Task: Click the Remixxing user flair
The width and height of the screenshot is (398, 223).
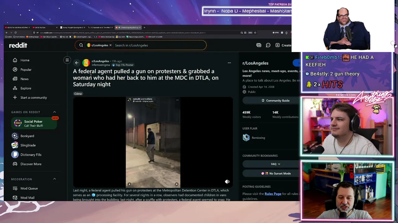Action: click(254, 138)
